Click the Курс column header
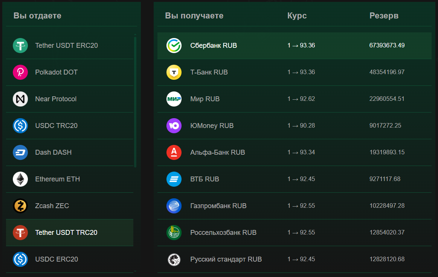 (297, 16)
